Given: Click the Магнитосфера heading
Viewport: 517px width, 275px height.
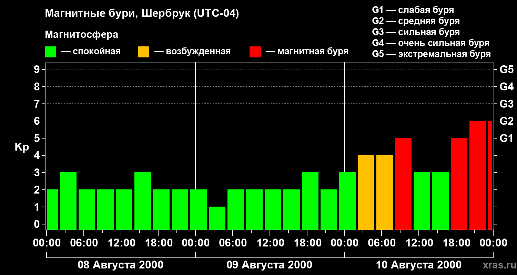Looking at the screenshot, I should pos(81,35).
